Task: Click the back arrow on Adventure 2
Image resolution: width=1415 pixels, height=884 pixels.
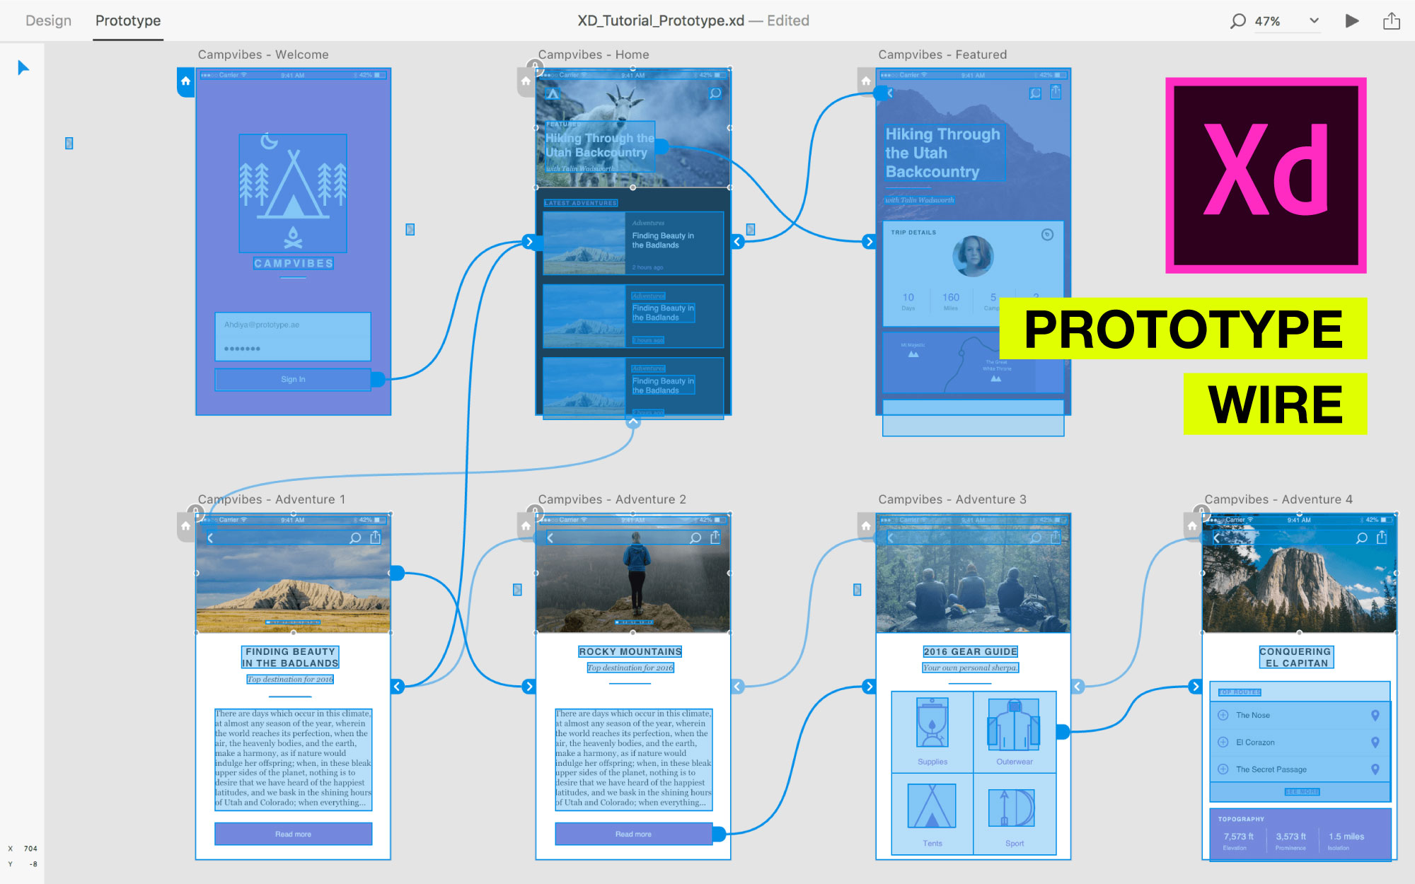Action: 550,538
